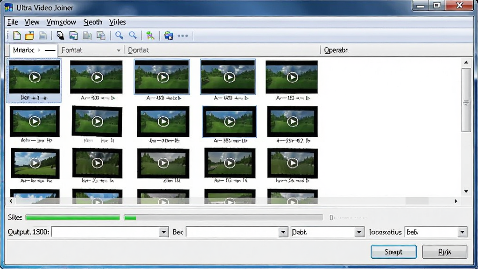The height and width of the screenshot is (269, 478).
Task: Open the File menu
Action: click(x=13, y=22)
